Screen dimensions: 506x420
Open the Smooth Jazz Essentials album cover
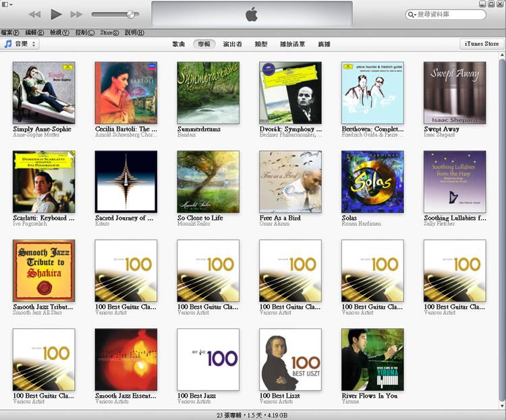tap(126, 360)
